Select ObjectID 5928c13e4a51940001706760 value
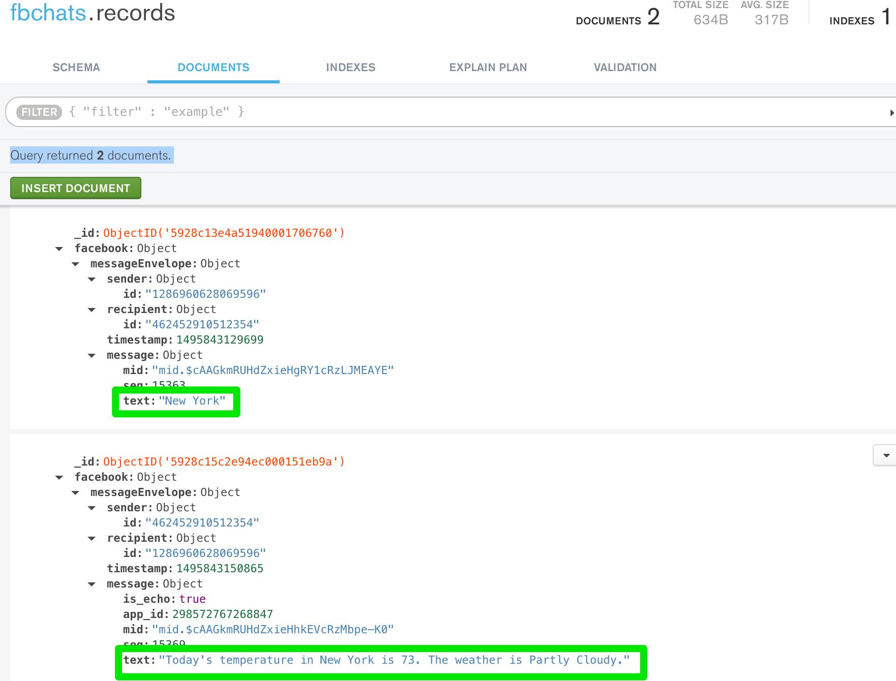Image resolution: width=896 pixels, height=681 pixels. (x=224, y=233)
